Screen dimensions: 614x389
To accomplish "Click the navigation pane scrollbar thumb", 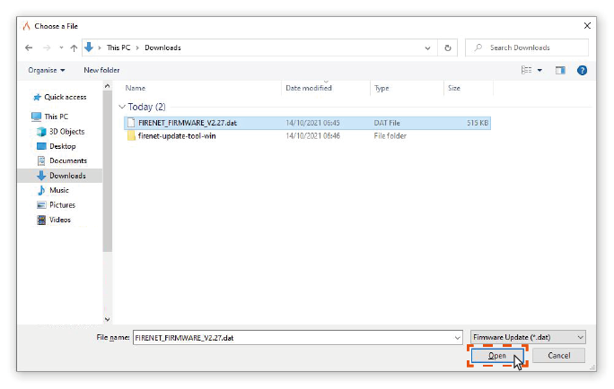I will click(108, 171).
